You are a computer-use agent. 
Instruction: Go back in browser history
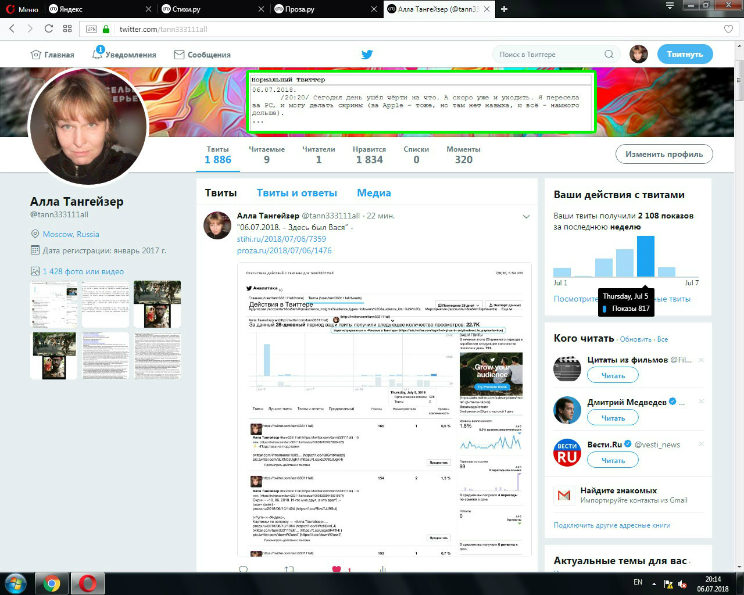tap(12, 28)
